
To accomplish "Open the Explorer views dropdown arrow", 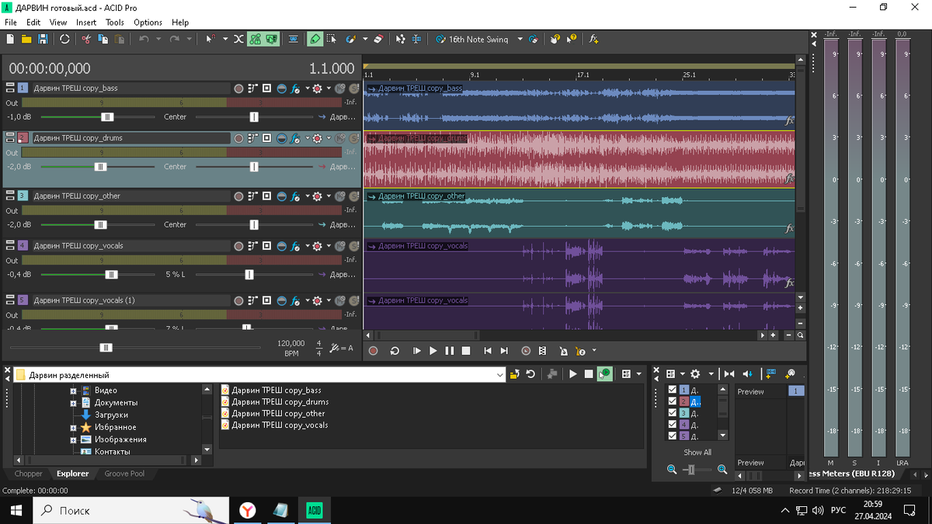I will [x=638, y=374].
